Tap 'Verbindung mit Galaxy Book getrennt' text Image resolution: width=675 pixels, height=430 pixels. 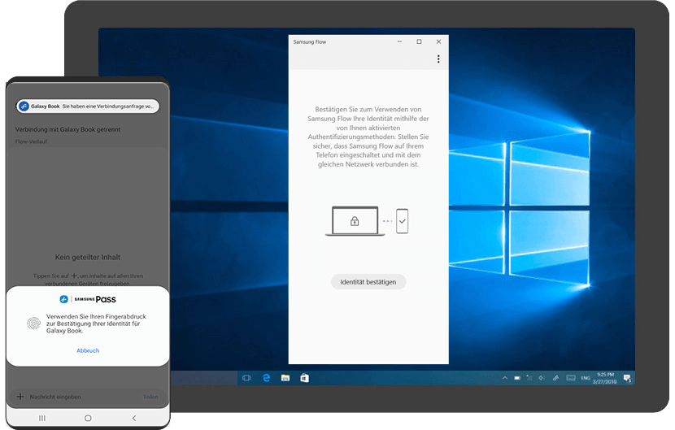click(x=68, y=129)
